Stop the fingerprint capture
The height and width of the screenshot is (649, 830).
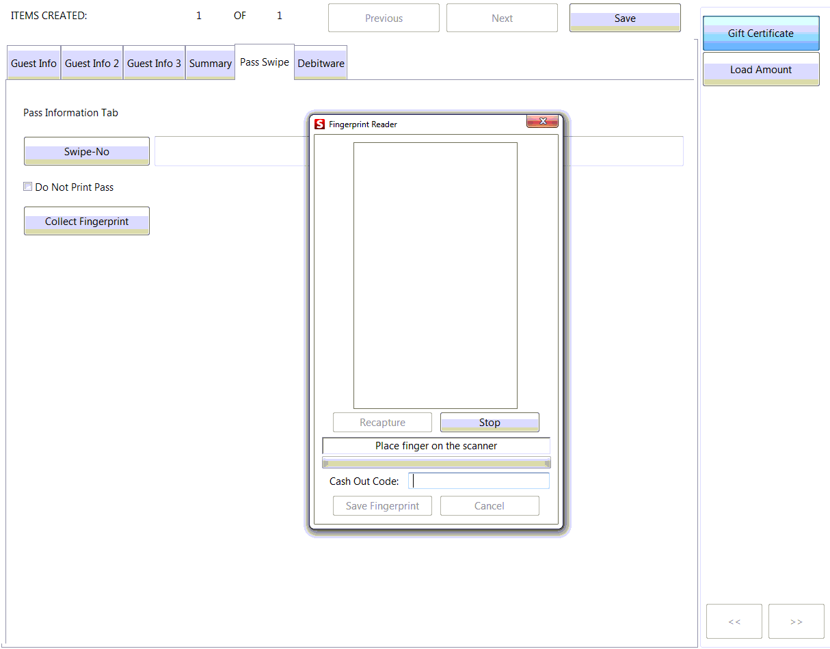tap(489, 422)
